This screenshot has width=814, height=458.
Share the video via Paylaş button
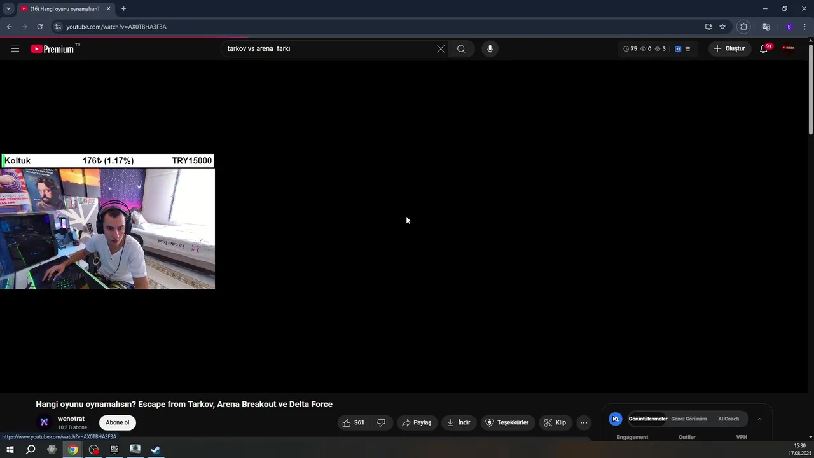pyautogui.click(x=417, y=422)
